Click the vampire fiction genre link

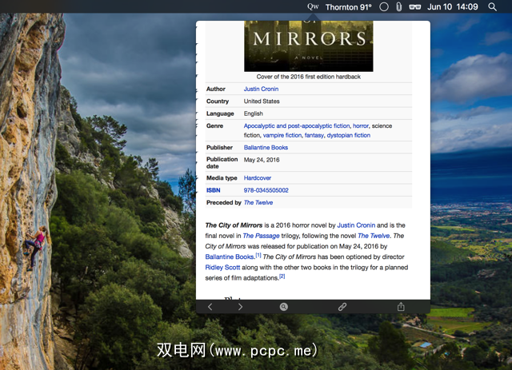[282, 136]
